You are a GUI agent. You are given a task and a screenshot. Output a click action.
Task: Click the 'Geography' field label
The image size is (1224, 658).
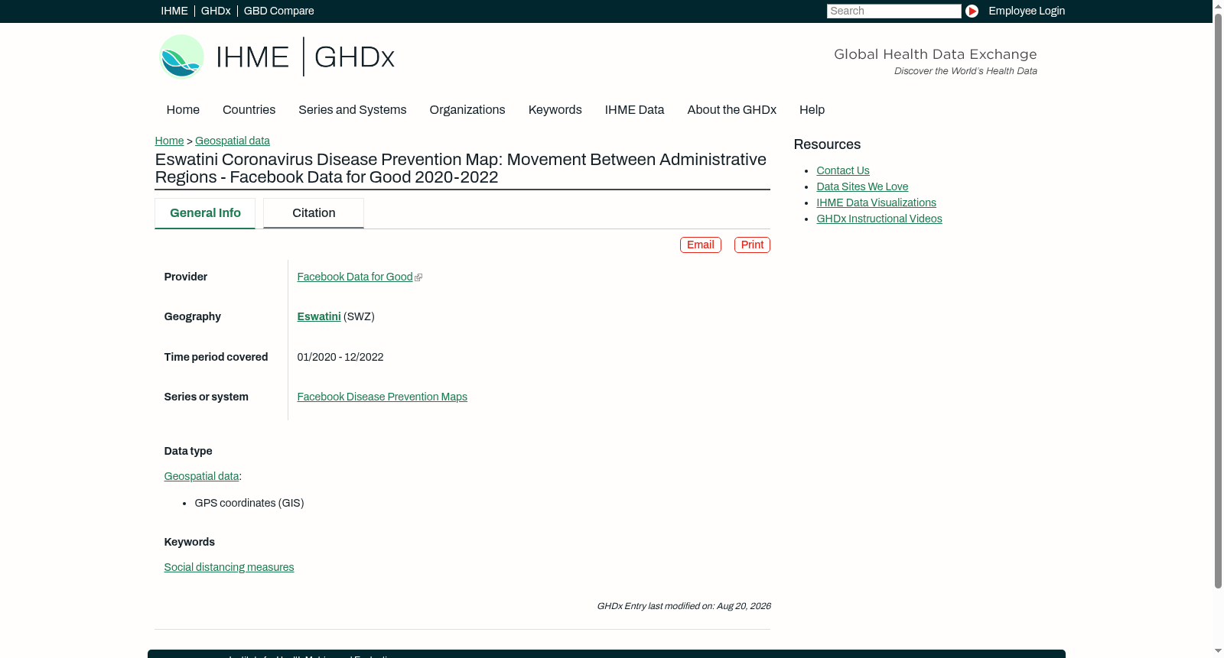(192, 316)
